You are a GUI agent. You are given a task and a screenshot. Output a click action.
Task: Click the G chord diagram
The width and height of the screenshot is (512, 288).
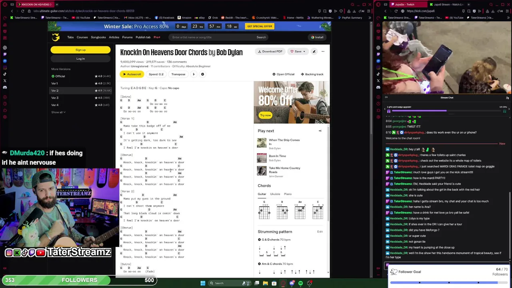tap(264, 210)
